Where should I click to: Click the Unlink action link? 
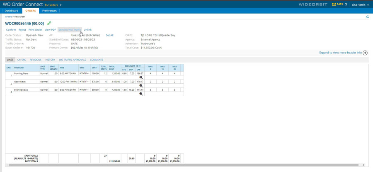point(87,30)
